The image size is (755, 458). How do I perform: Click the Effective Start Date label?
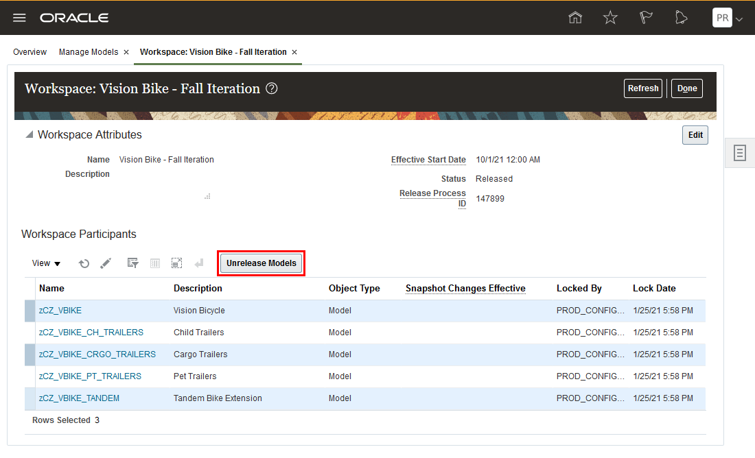point(428,160)
